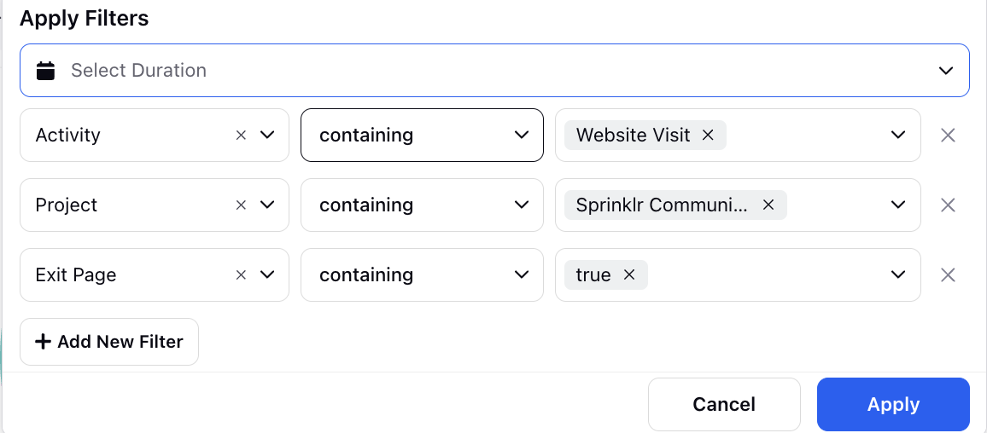The width and height of the screenshot is (987, 433).
Task: Clear the Activity field selection
Action: (241, 136)
